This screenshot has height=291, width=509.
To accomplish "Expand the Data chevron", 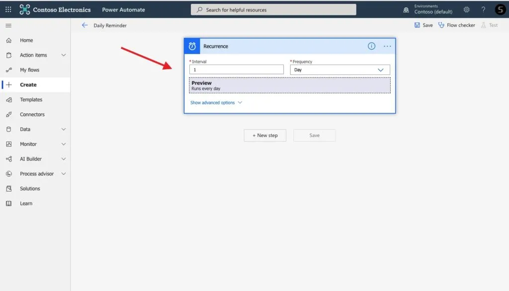I will pos(64,129).
